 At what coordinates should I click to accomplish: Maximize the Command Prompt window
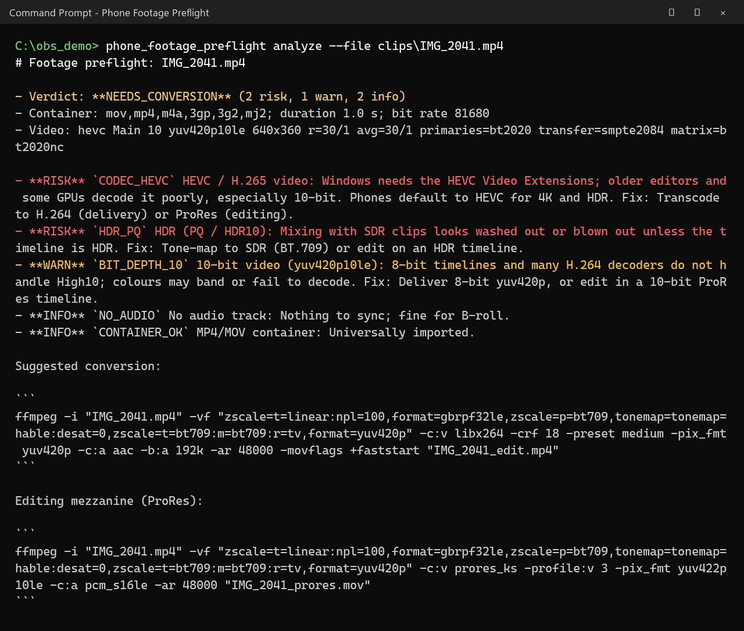(x=697, y=12)
